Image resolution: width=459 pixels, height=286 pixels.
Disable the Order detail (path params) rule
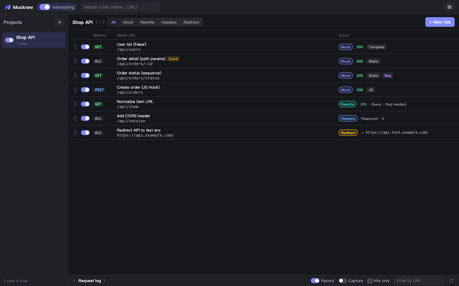coord(85,61)
